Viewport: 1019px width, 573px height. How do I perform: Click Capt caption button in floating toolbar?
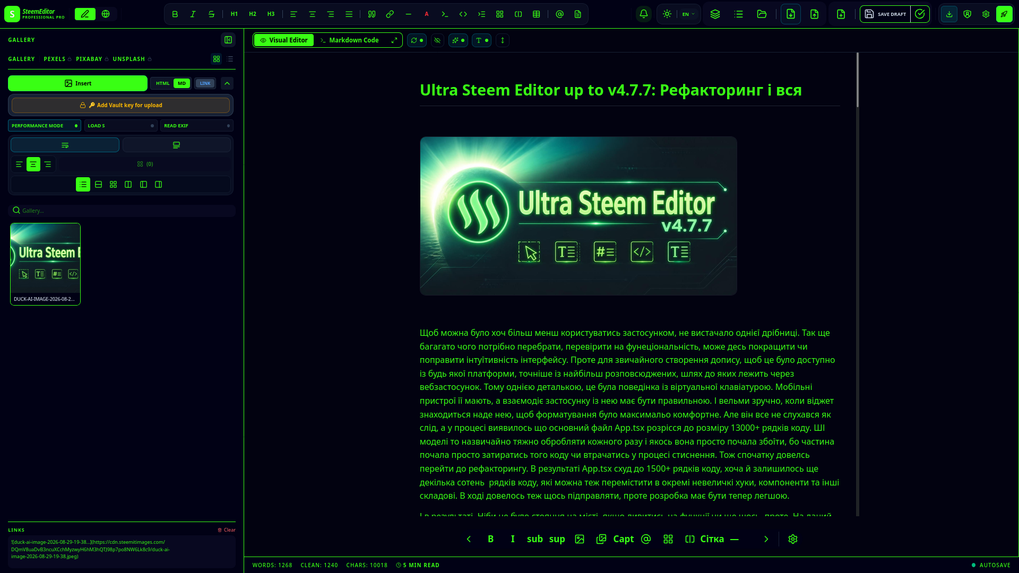coord(624,539)
